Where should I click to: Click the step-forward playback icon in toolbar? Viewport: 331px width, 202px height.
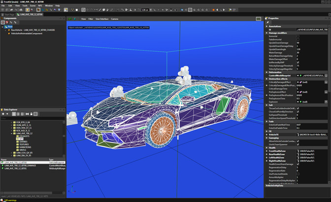(x=224, y=10)
